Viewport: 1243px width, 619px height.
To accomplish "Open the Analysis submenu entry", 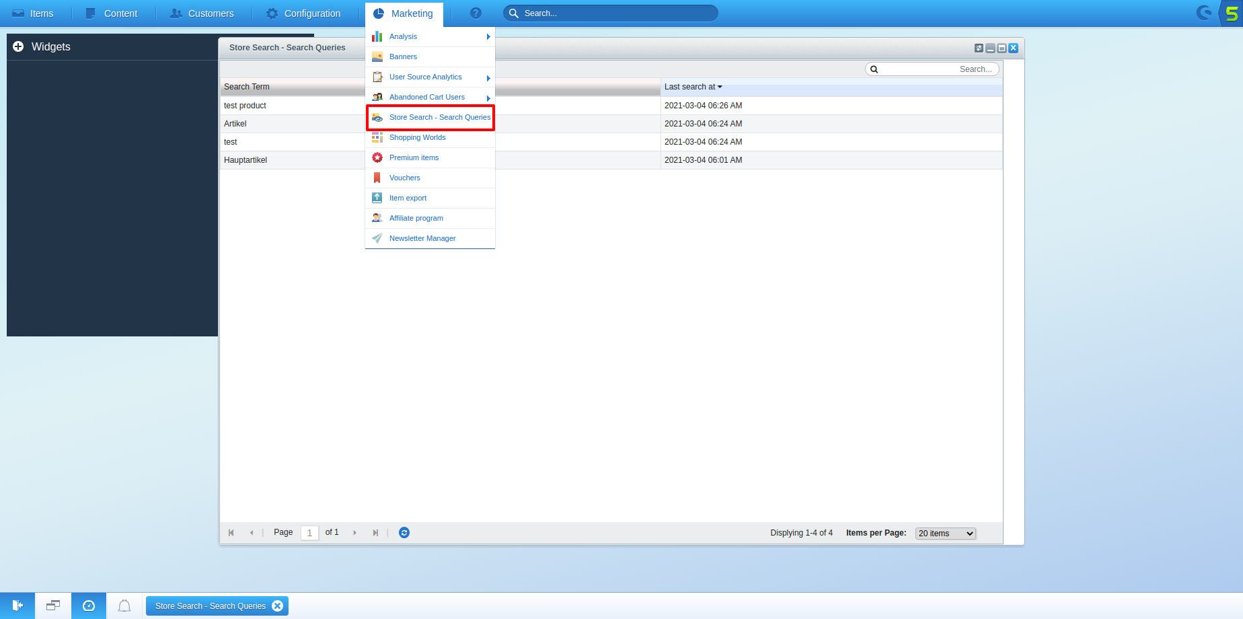I will (430, 36).
